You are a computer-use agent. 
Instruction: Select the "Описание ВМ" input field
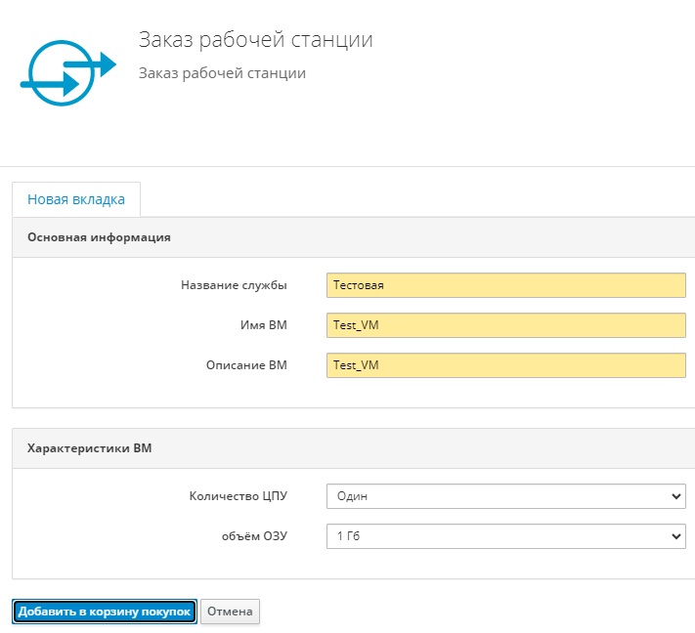click(506, 365)
